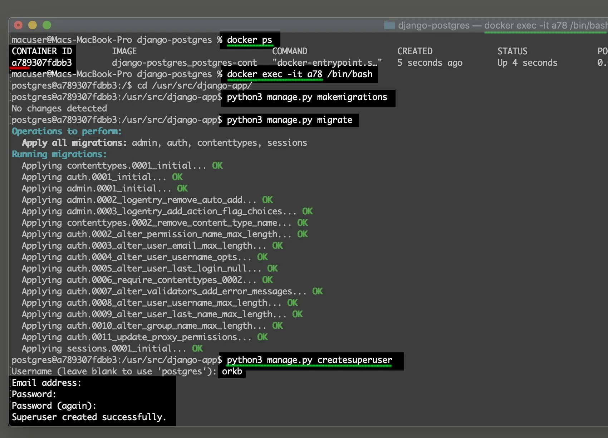The height and width of the screenshot is (438, 608).
Task: Click the 'CREATED' column header
Action: [415, 51]
